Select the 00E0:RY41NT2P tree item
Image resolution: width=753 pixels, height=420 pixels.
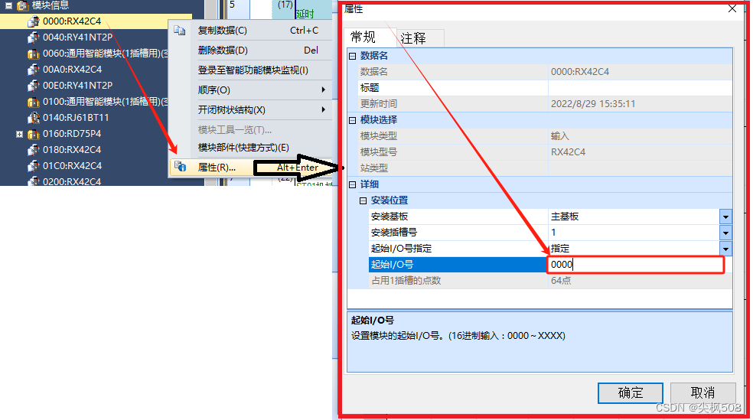coord(78,86)
